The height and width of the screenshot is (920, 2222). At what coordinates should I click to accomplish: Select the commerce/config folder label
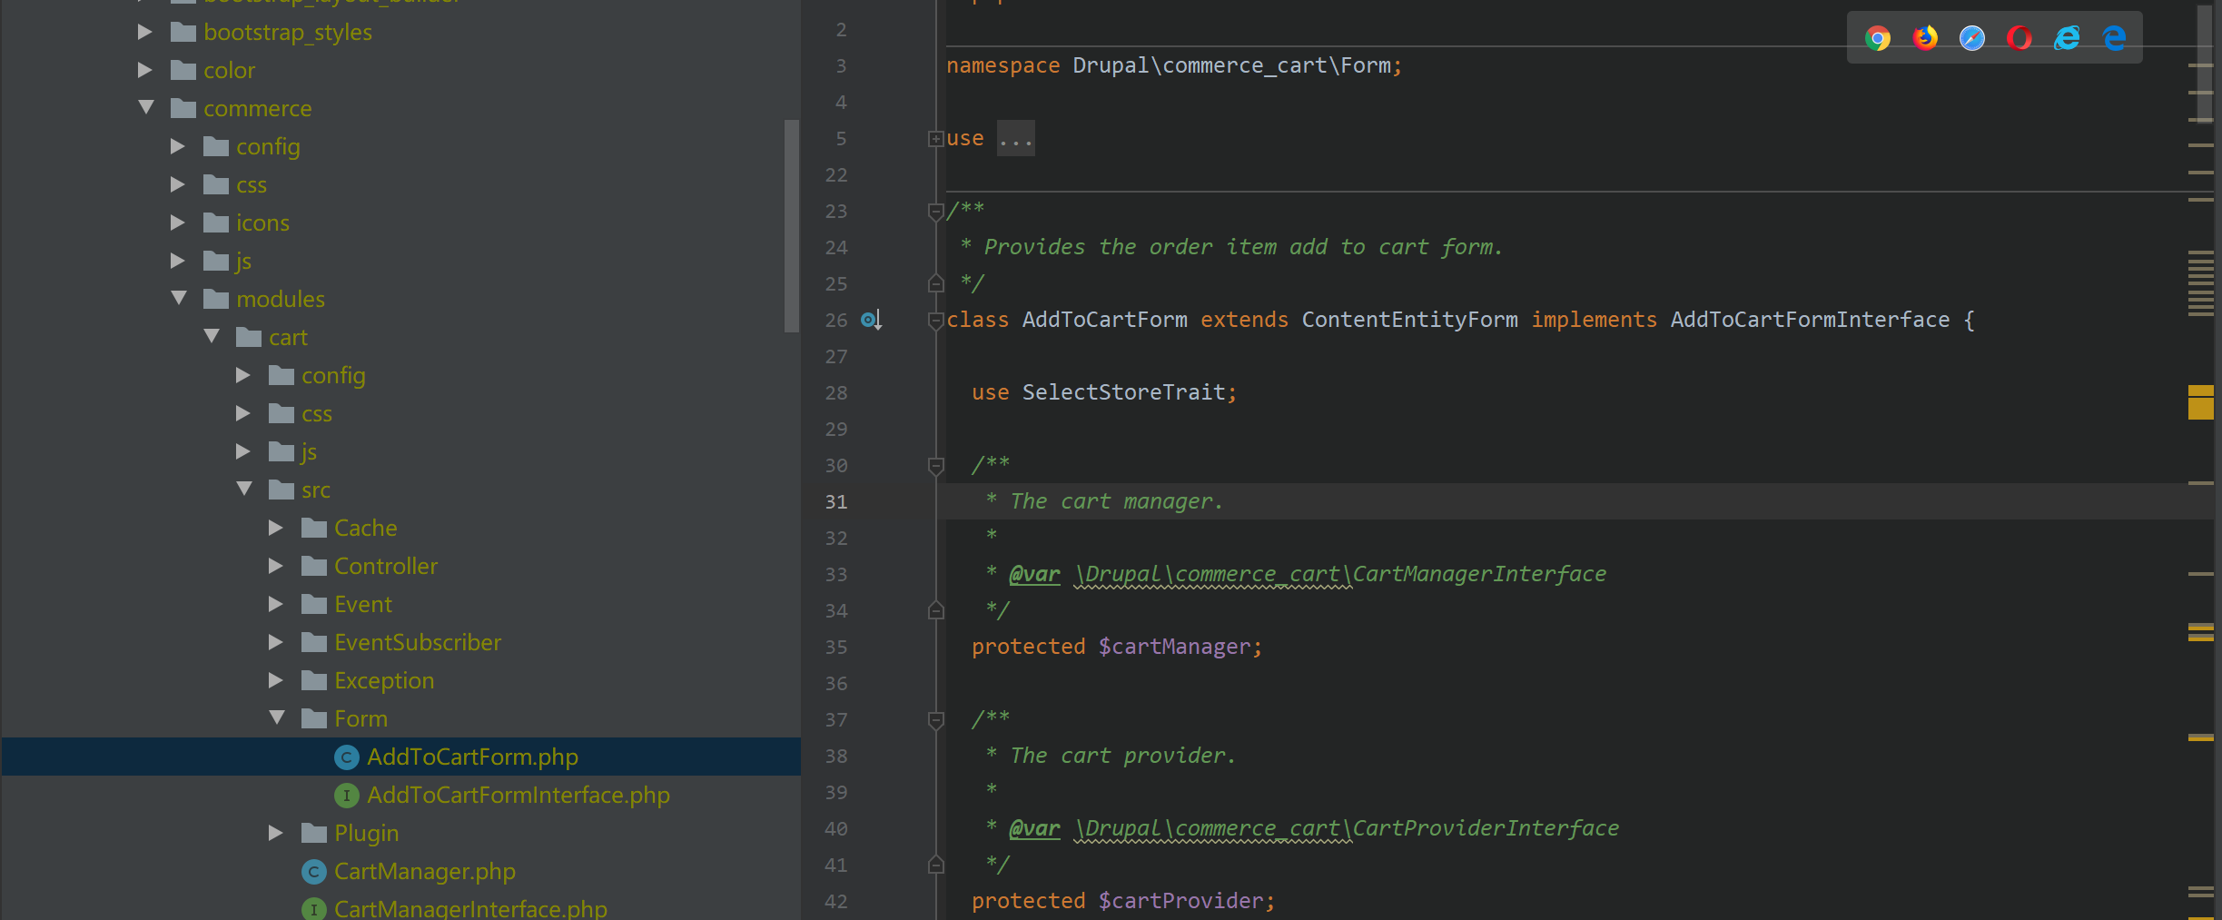(x=268, y=146)
